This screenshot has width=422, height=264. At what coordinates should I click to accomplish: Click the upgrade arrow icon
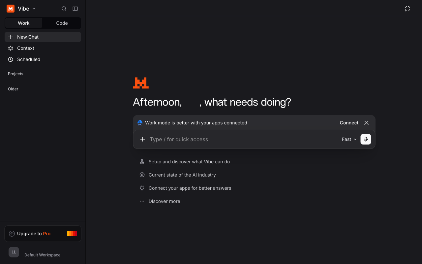click(x=12, y=234)
